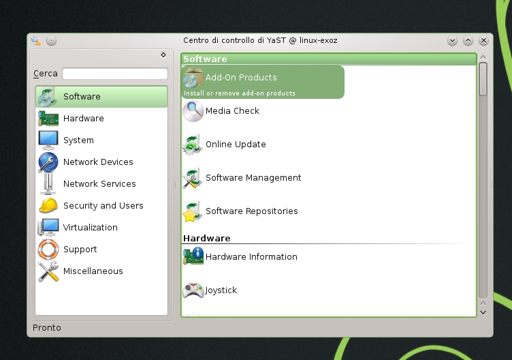Open the Joystick gamepad icon
Image resolution: width=512 pixels, height=360 pixels.
click(x=193, y=290)
